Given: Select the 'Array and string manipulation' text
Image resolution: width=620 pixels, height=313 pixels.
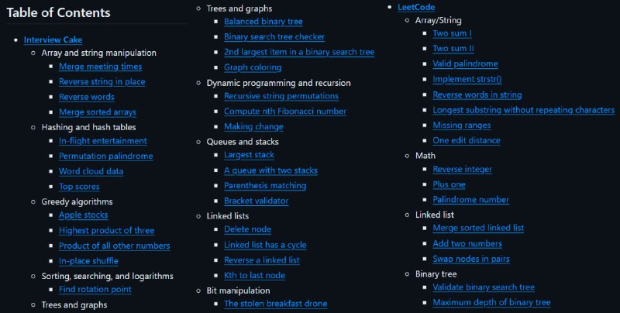Looking at the screenshot, I should 99,53.
